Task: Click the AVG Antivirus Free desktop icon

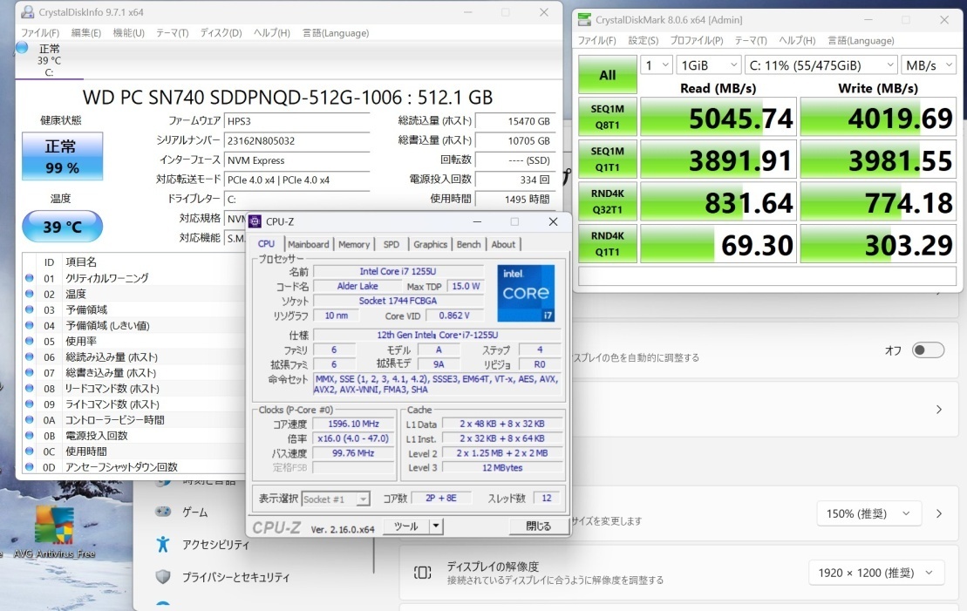Action: (x=53, y=526)
